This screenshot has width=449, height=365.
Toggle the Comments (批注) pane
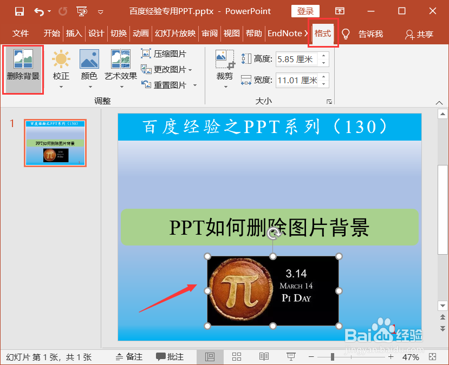(x=170, y=356)
